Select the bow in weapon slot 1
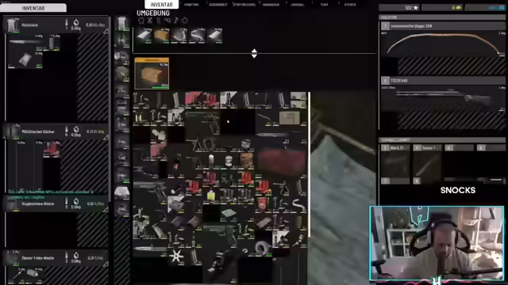The image size is (508, 285). [443, 44]
